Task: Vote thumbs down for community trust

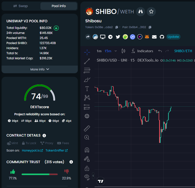Action: point(67,172)
